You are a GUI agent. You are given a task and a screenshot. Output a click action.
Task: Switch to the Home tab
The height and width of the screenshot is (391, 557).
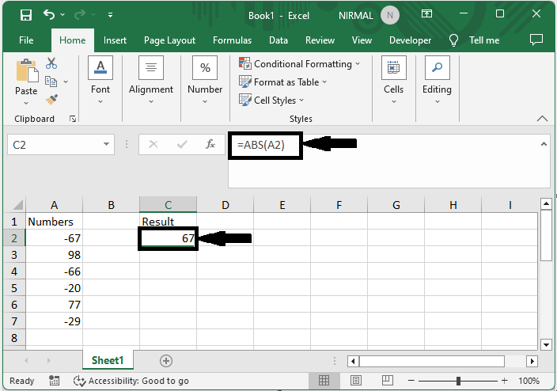click(73, 40)
